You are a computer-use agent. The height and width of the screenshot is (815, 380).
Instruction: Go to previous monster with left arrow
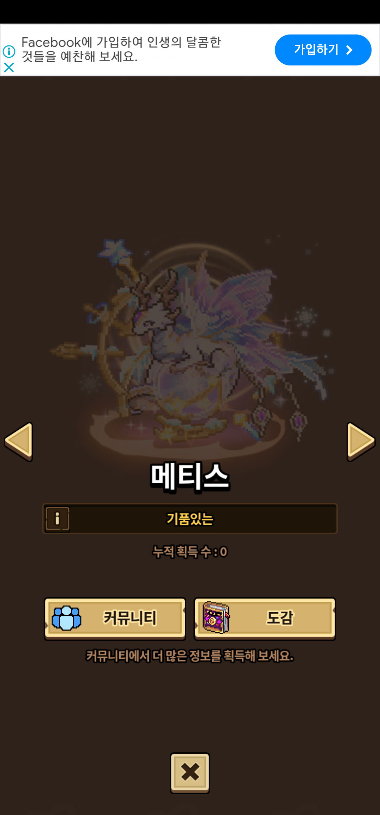click(19, 442)
